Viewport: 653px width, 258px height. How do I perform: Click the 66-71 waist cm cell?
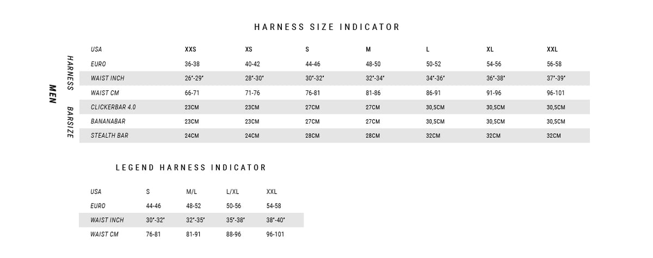(192, 93)
